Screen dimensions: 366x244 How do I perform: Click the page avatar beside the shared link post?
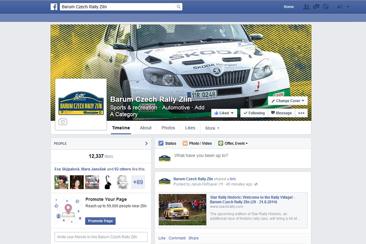click(165, 181)
